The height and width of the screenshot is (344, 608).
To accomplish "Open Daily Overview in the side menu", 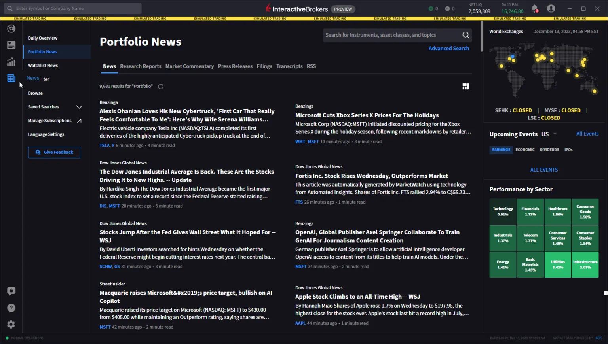I will click(42, 38).
